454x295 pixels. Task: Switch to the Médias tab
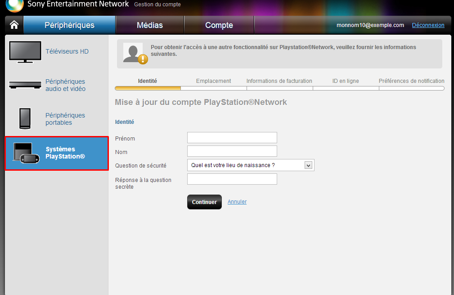[150, 25]
